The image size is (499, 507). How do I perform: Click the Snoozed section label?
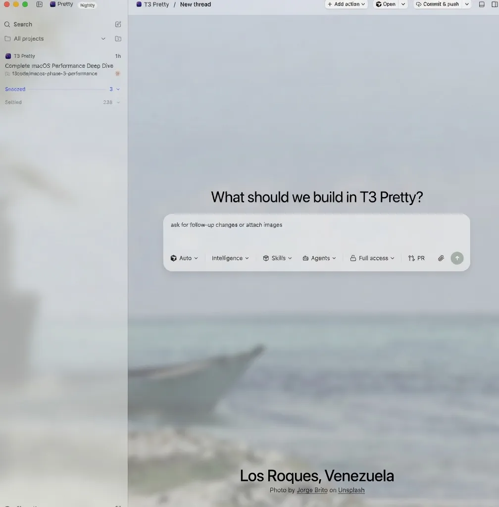[x=15, y=89]
